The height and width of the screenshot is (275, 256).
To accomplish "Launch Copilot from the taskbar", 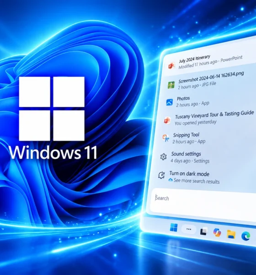I will [x=217, y=232].
